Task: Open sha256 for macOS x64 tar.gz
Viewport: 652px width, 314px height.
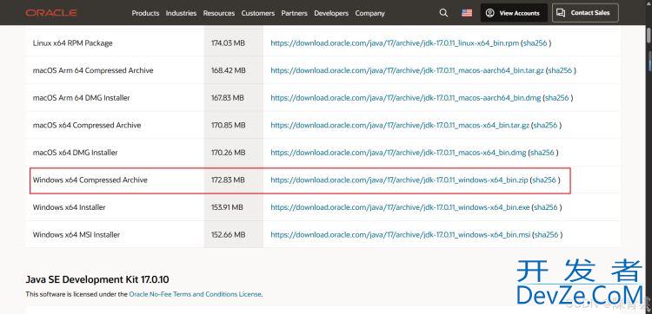Action: [x=545, y=125]
